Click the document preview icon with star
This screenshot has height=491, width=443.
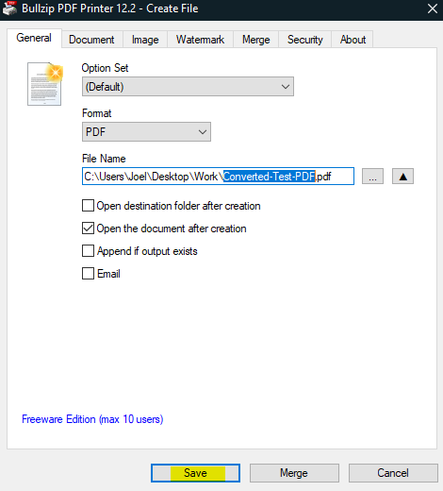(45, 84)
